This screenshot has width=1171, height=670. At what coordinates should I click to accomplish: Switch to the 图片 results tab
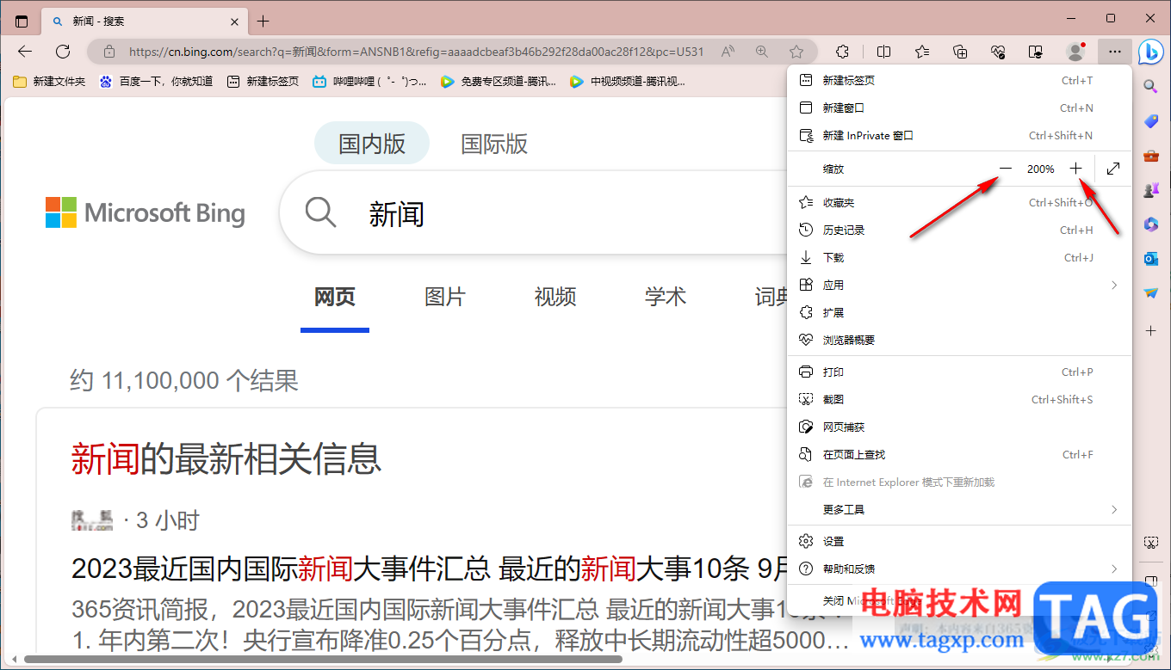click(x=445, y=298)
